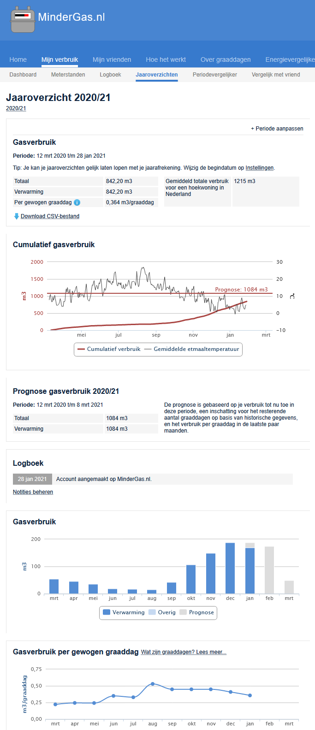
Task: Click the Download CSV-bestand link
Action: tap(50, 216)
